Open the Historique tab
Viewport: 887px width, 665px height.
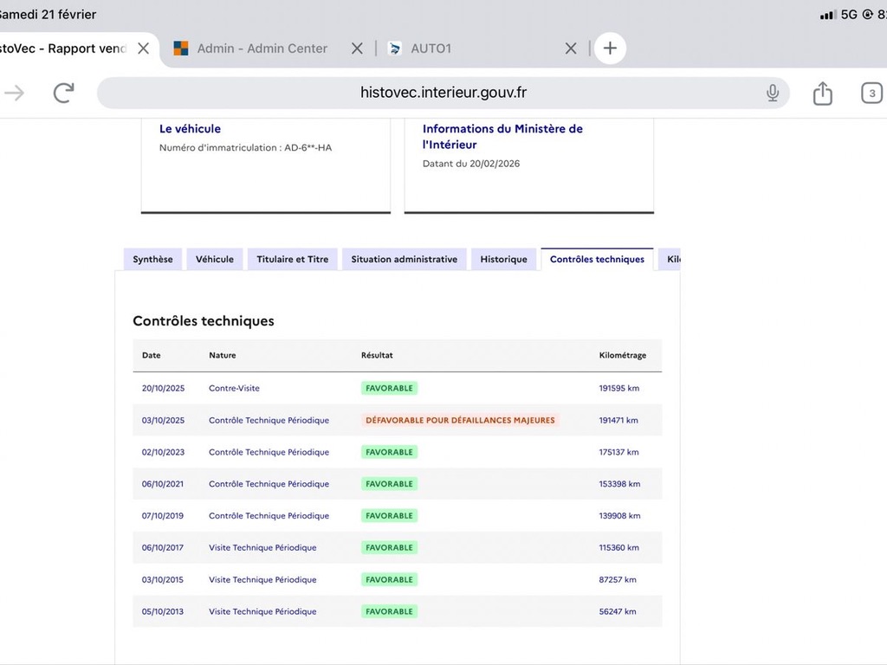tap(503, 259)
